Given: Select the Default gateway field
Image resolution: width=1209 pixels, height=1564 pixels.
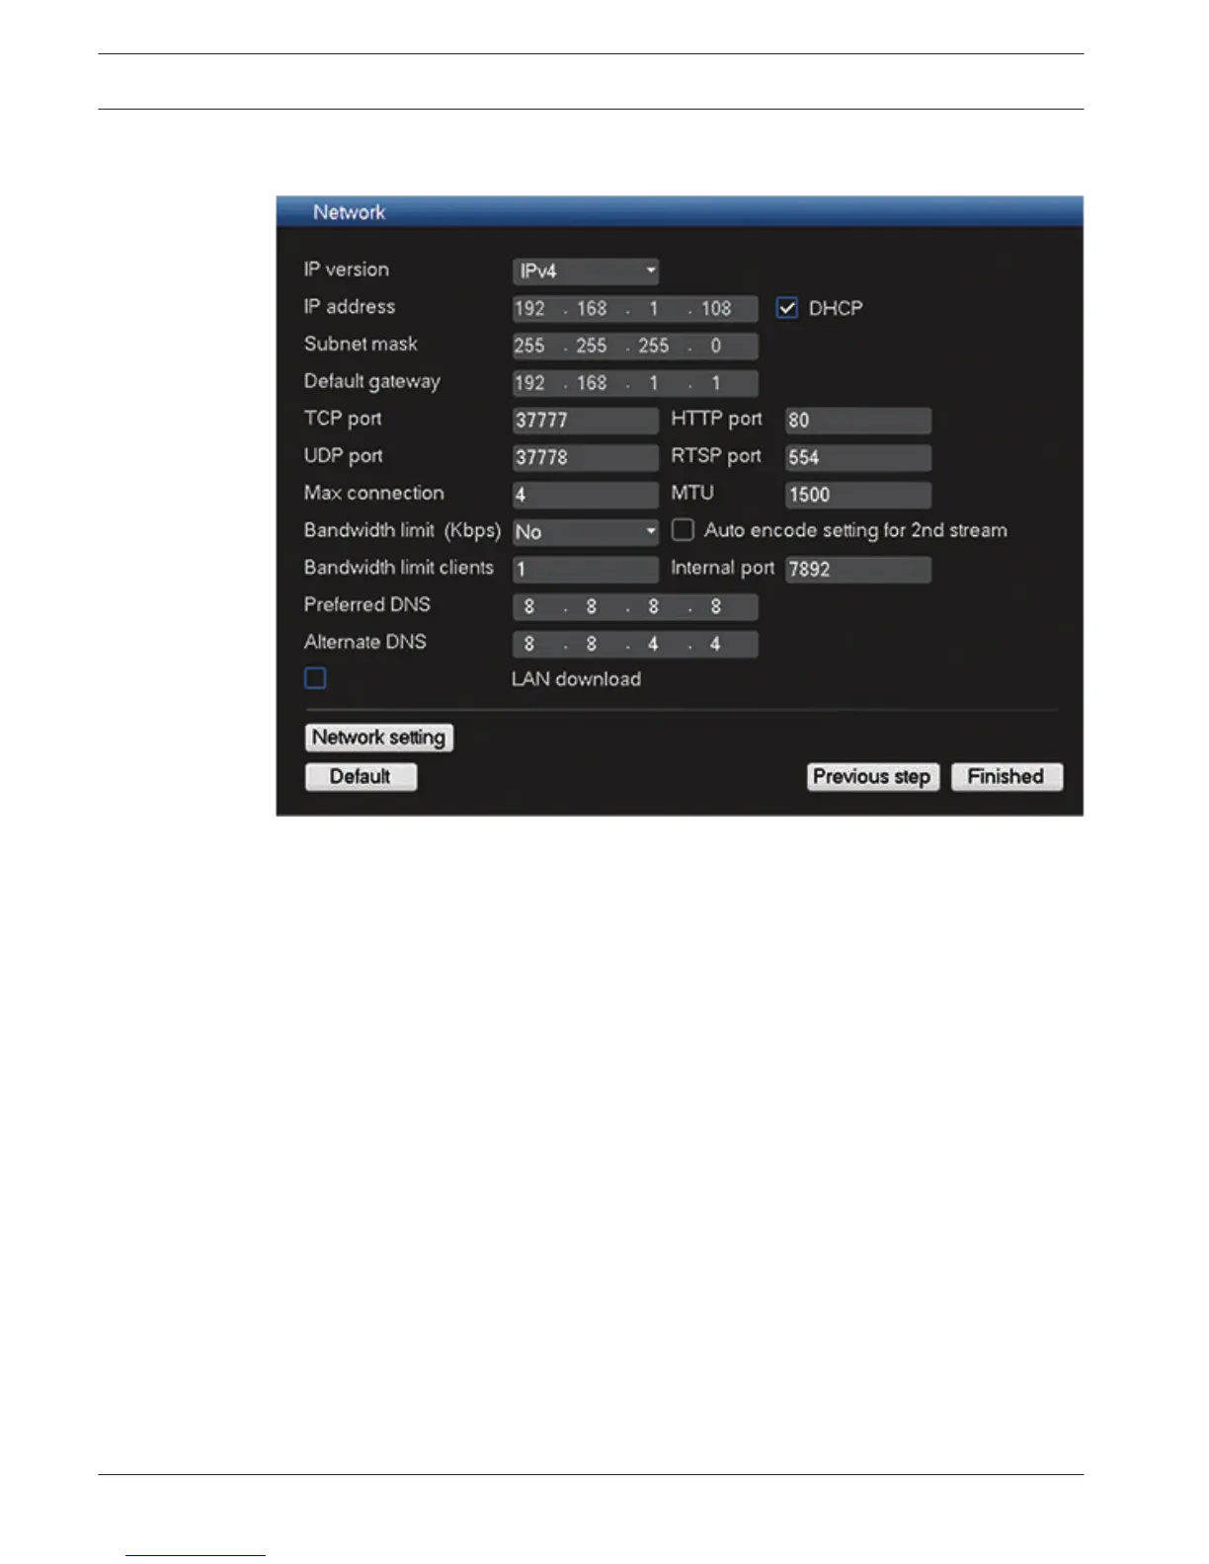Looking at the screenshot, I should click(x=635, y=383).
